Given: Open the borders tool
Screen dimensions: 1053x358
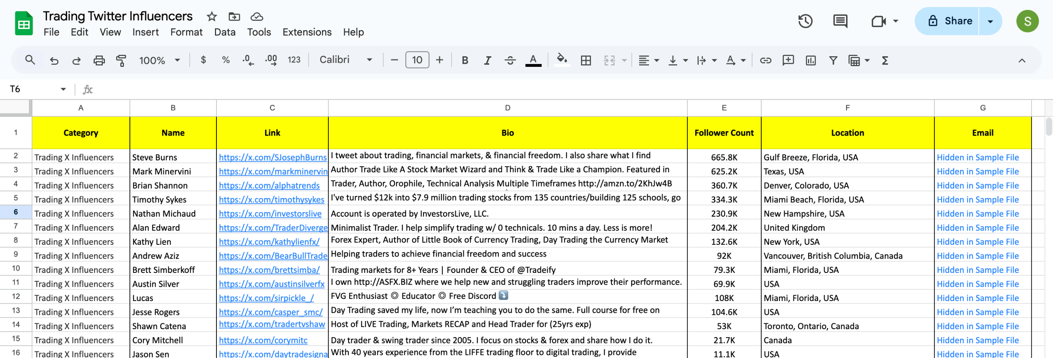Looking at the screenshot, I should click(586, 60).
